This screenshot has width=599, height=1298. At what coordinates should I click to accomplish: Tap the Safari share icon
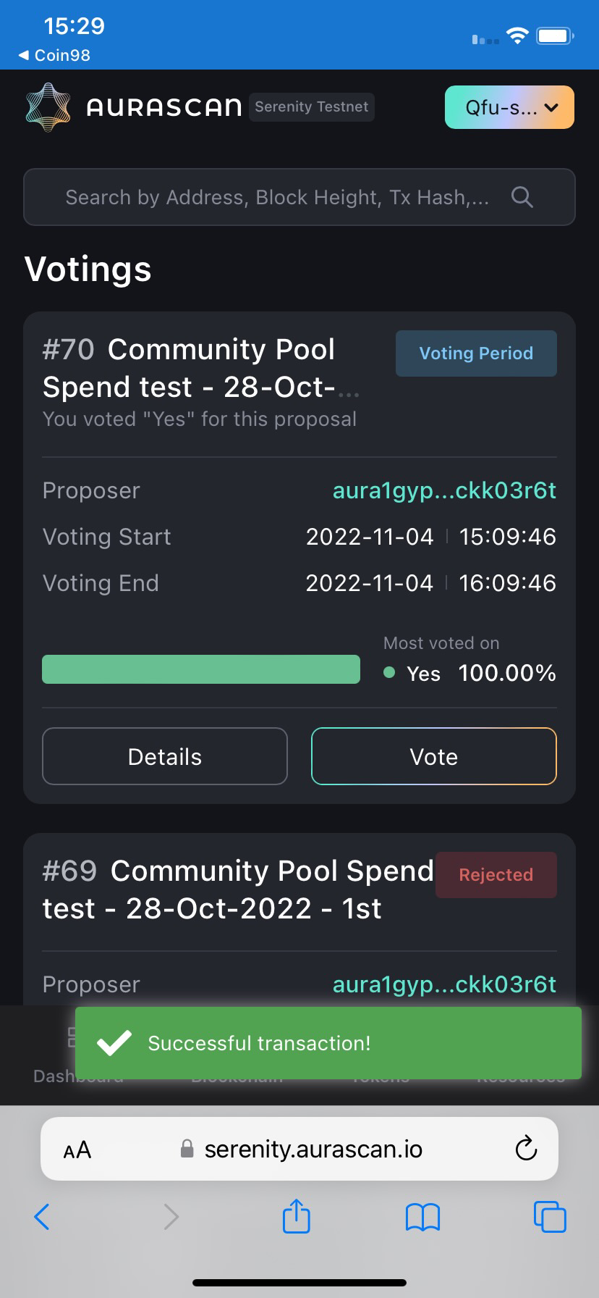(x=296, y=1216)
